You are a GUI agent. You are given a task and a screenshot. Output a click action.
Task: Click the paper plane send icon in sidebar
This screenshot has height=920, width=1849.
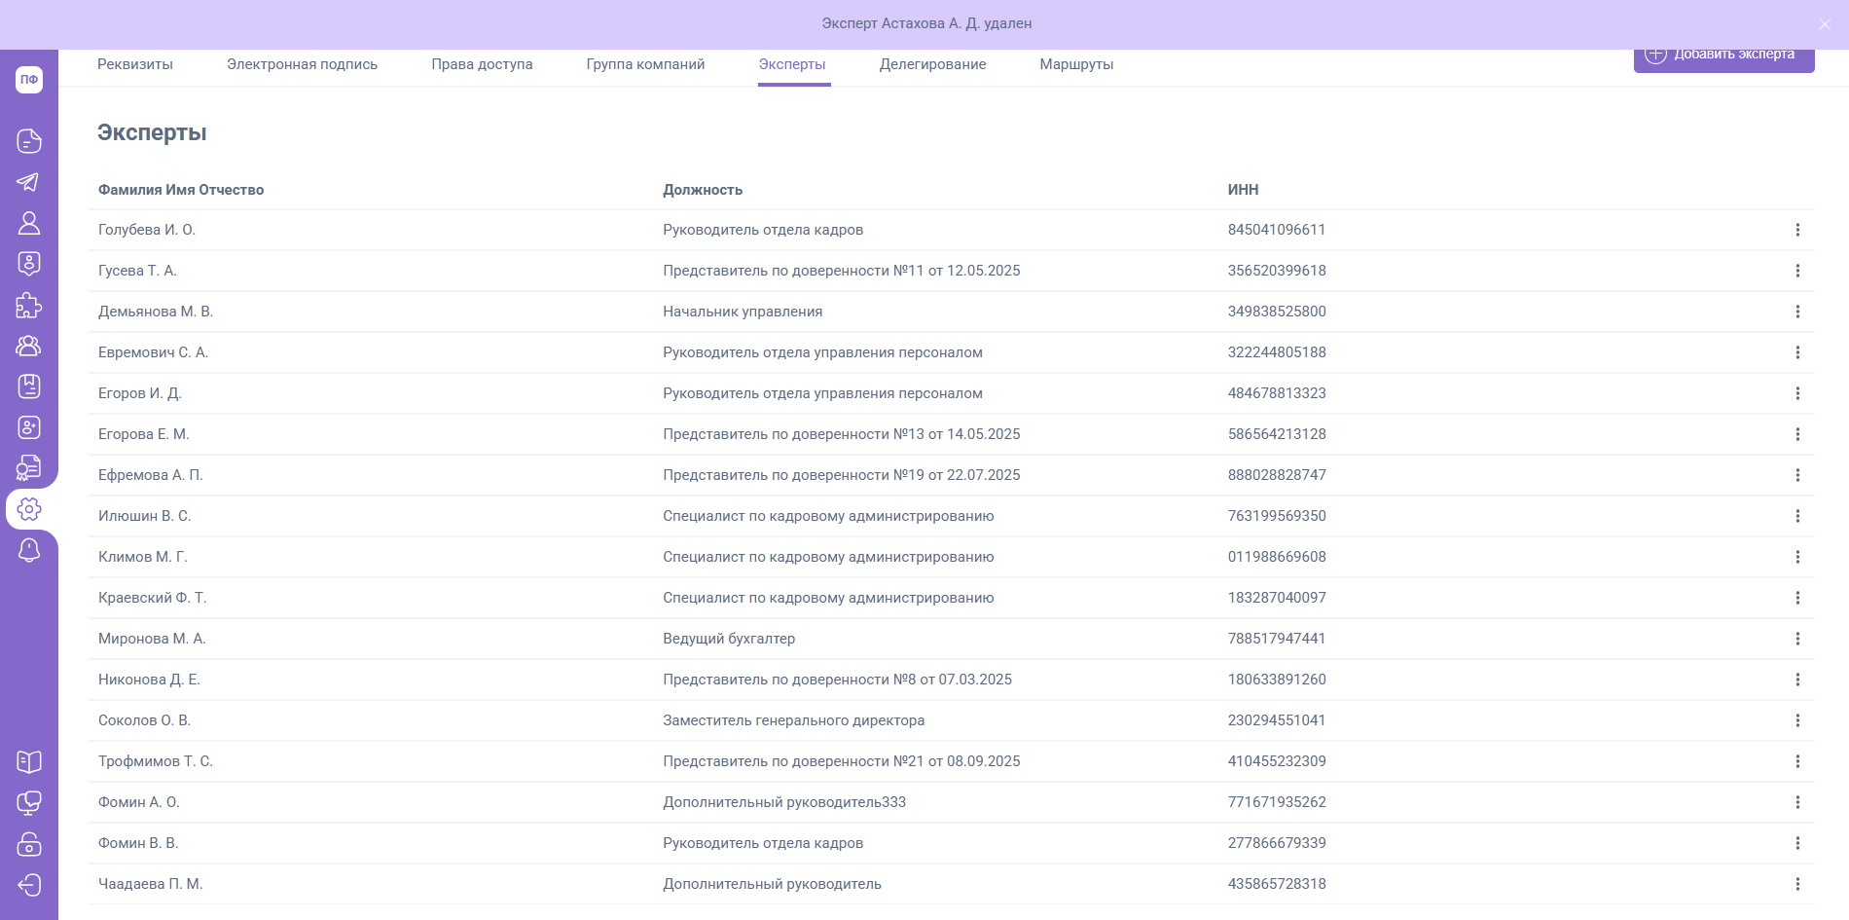28,182
